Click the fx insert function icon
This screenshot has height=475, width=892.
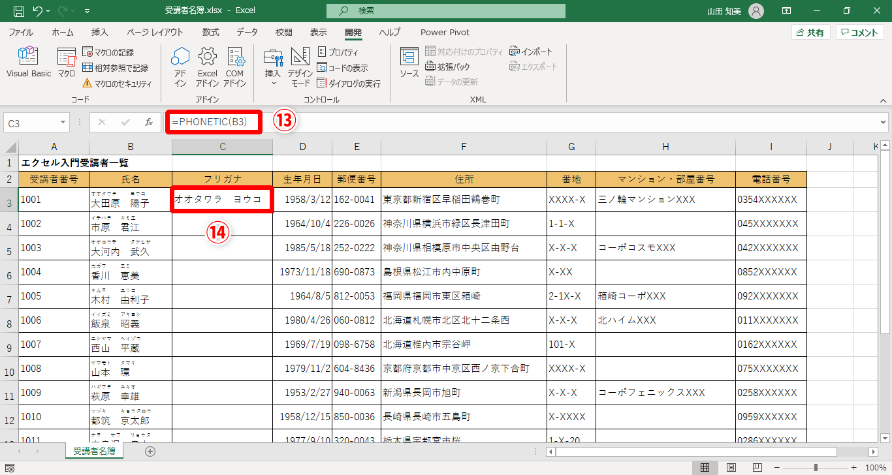(149, 122)
